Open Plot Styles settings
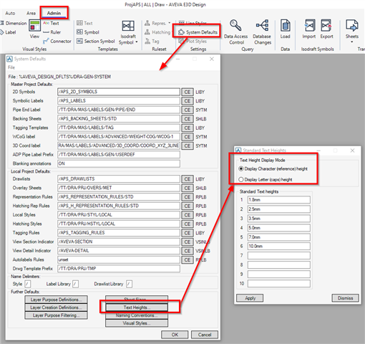Screen dimensions: 365x344 pyautogui.click(x=193, y=41)
